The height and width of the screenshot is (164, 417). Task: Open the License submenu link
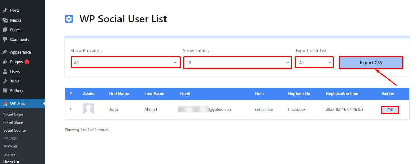pyautogui.click(x=9, y=154)
